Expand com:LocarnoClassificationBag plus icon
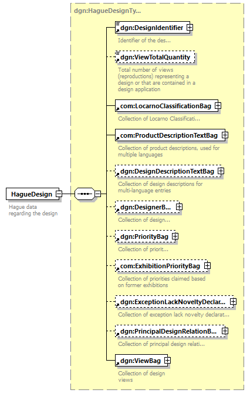 (x=218, y=106)
